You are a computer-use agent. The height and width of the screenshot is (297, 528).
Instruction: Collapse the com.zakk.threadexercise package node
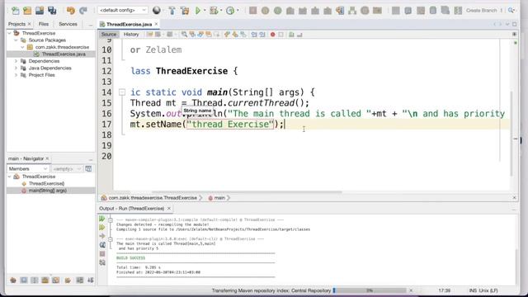pyautogui.click(x=22, y=47)
